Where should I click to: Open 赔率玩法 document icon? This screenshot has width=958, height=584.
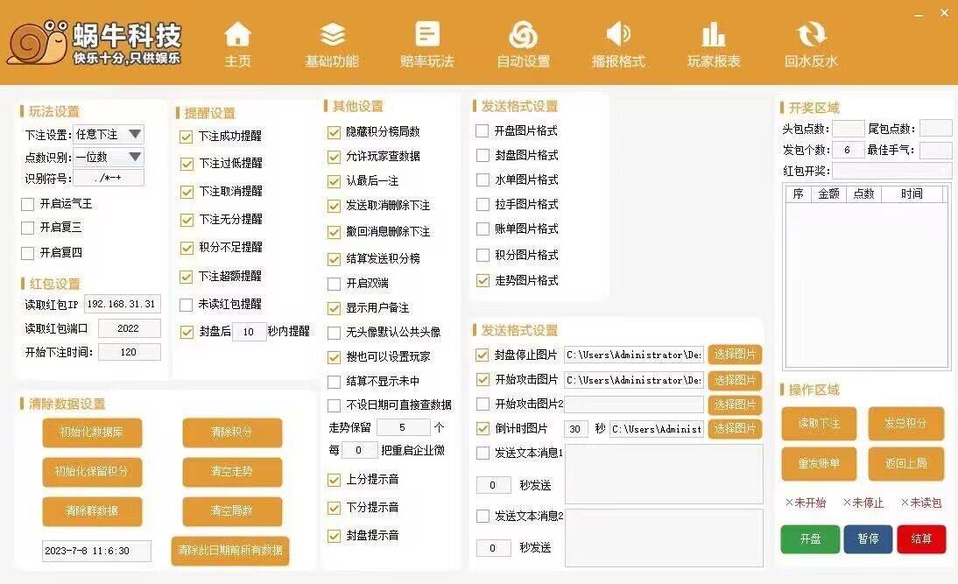tap(427, 34)
